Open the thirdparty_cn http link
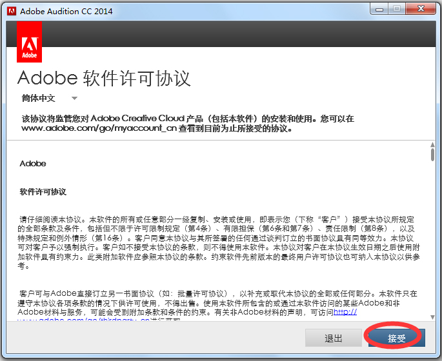 345,312
